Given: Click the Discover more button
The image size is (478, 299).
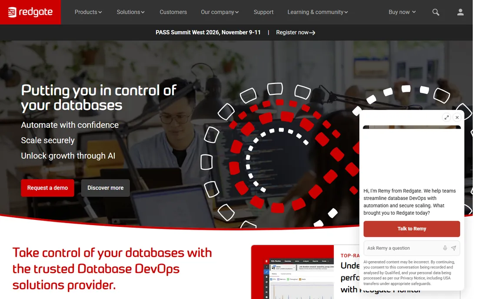Looking at the screenshot, I should [106, 188].
